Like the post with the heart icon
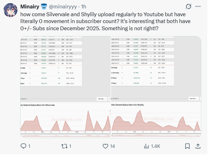The height and width of the screenshot is (155, 209). [x=105, y=146]
